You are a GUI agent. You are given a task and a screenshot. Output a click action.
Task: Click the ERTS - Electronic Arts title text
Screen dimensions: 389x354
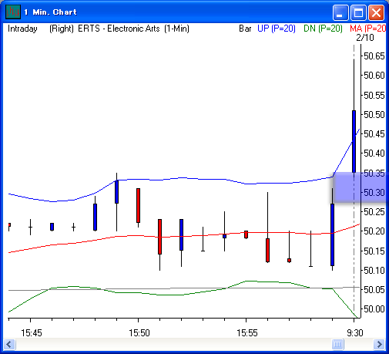[119, 29]
